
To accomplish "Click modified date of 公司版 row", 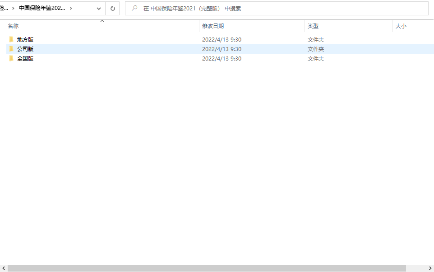I will [222, 49].
